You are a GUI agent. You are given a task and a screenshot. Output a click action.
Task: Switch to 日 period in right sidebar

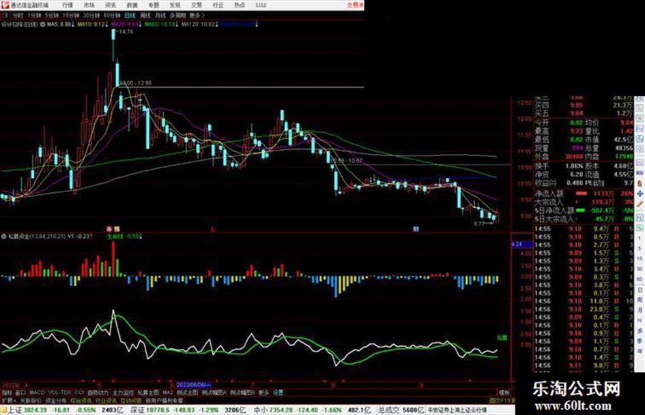[x=640, y=290]
